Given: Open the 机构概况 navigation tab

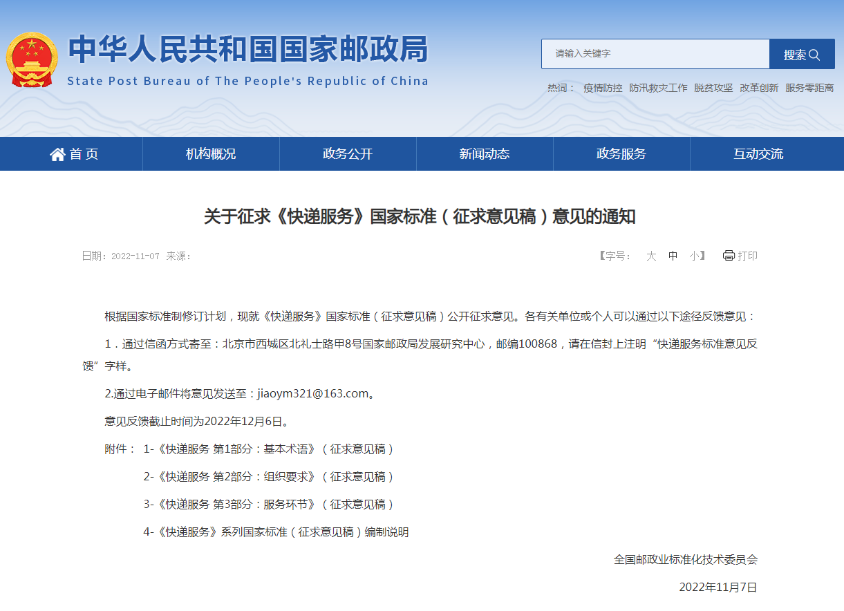Looking at the screenshot, I should [211, 154].
